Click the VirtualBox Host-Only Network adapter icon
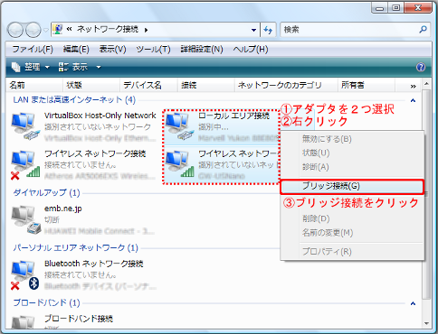The image size is (438, 334). tap(25, 125)
